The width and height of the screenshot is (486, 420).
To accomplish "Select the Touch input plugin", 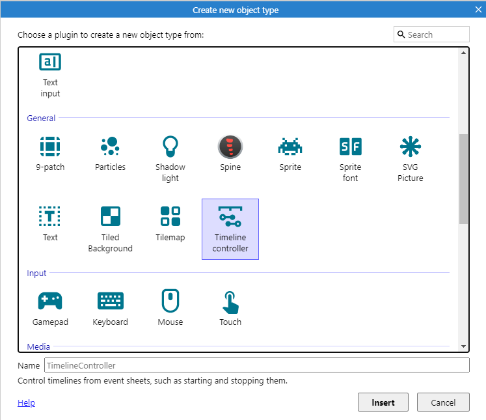I will [230, 301].
